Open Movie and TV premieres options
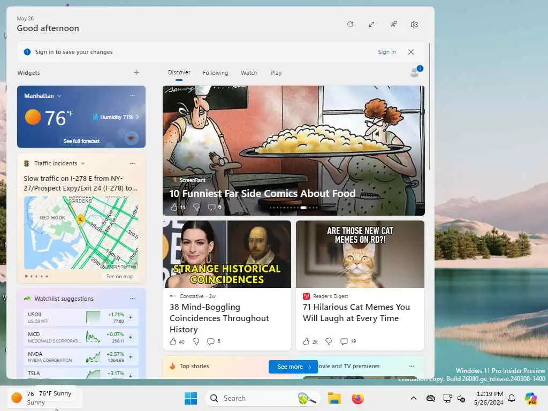Screen dimensions: 548x411 click(412, 366)
